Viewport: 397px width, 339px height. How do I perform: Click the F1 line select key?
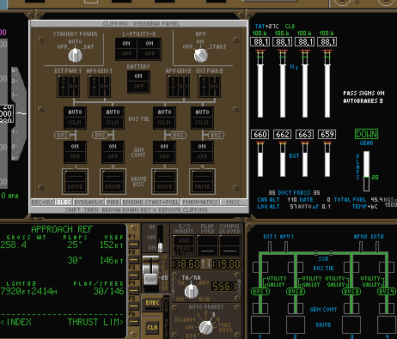coord(134,245)
